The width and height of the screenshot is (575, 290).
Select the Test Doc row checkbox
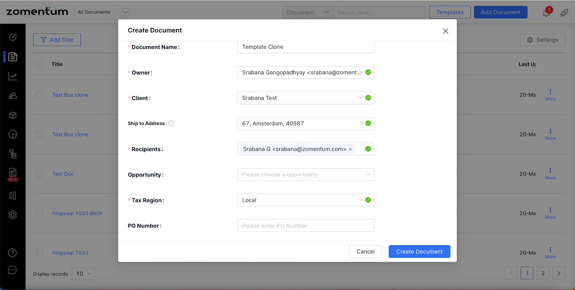coord(40,174)
